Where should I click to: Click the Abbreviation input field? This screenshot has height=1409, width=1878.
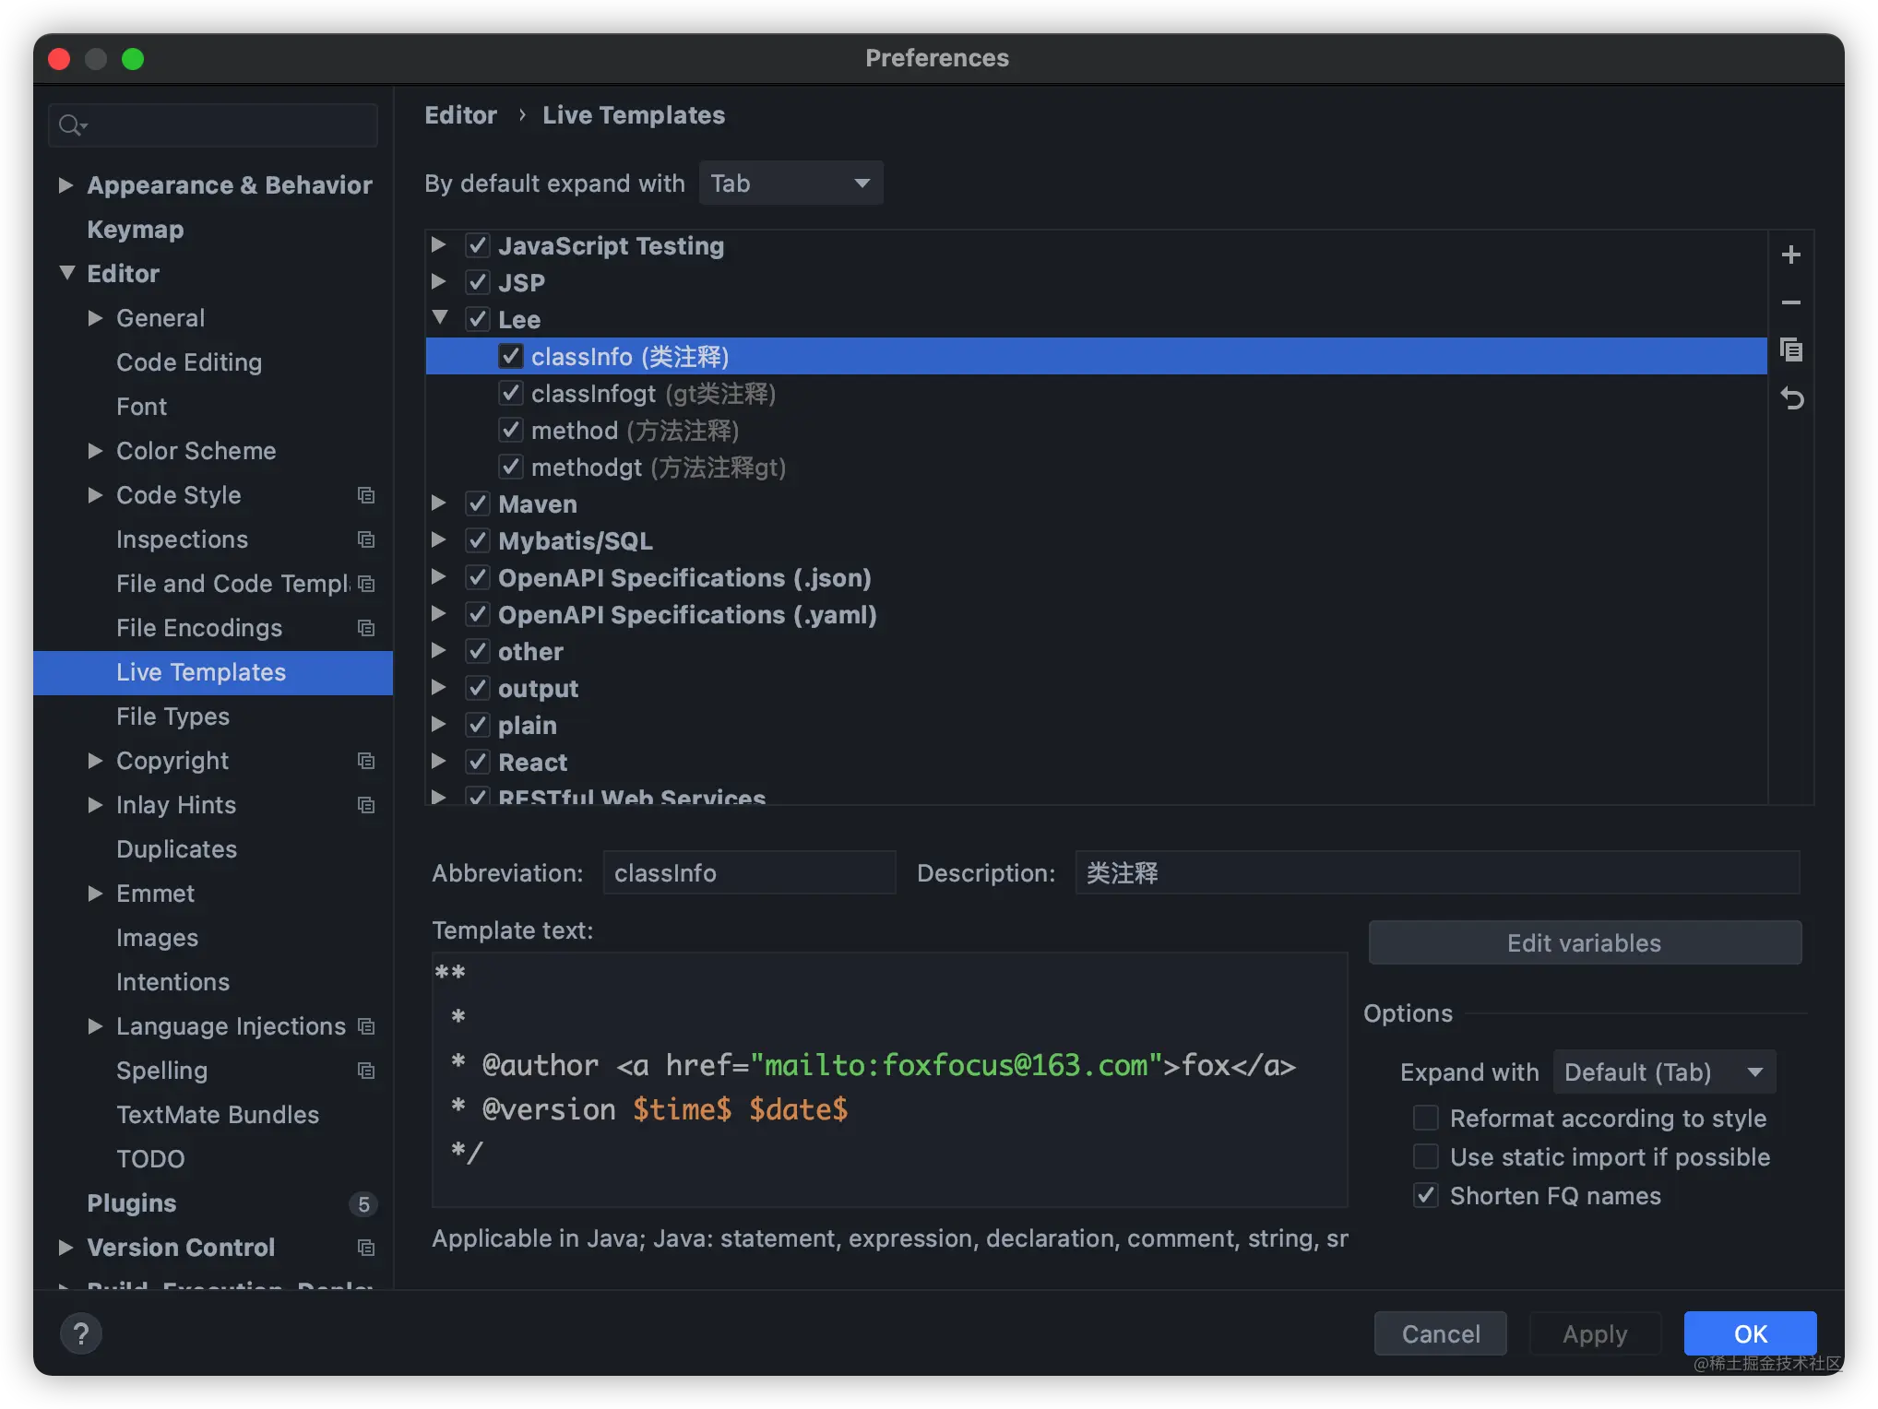[749, 872]
